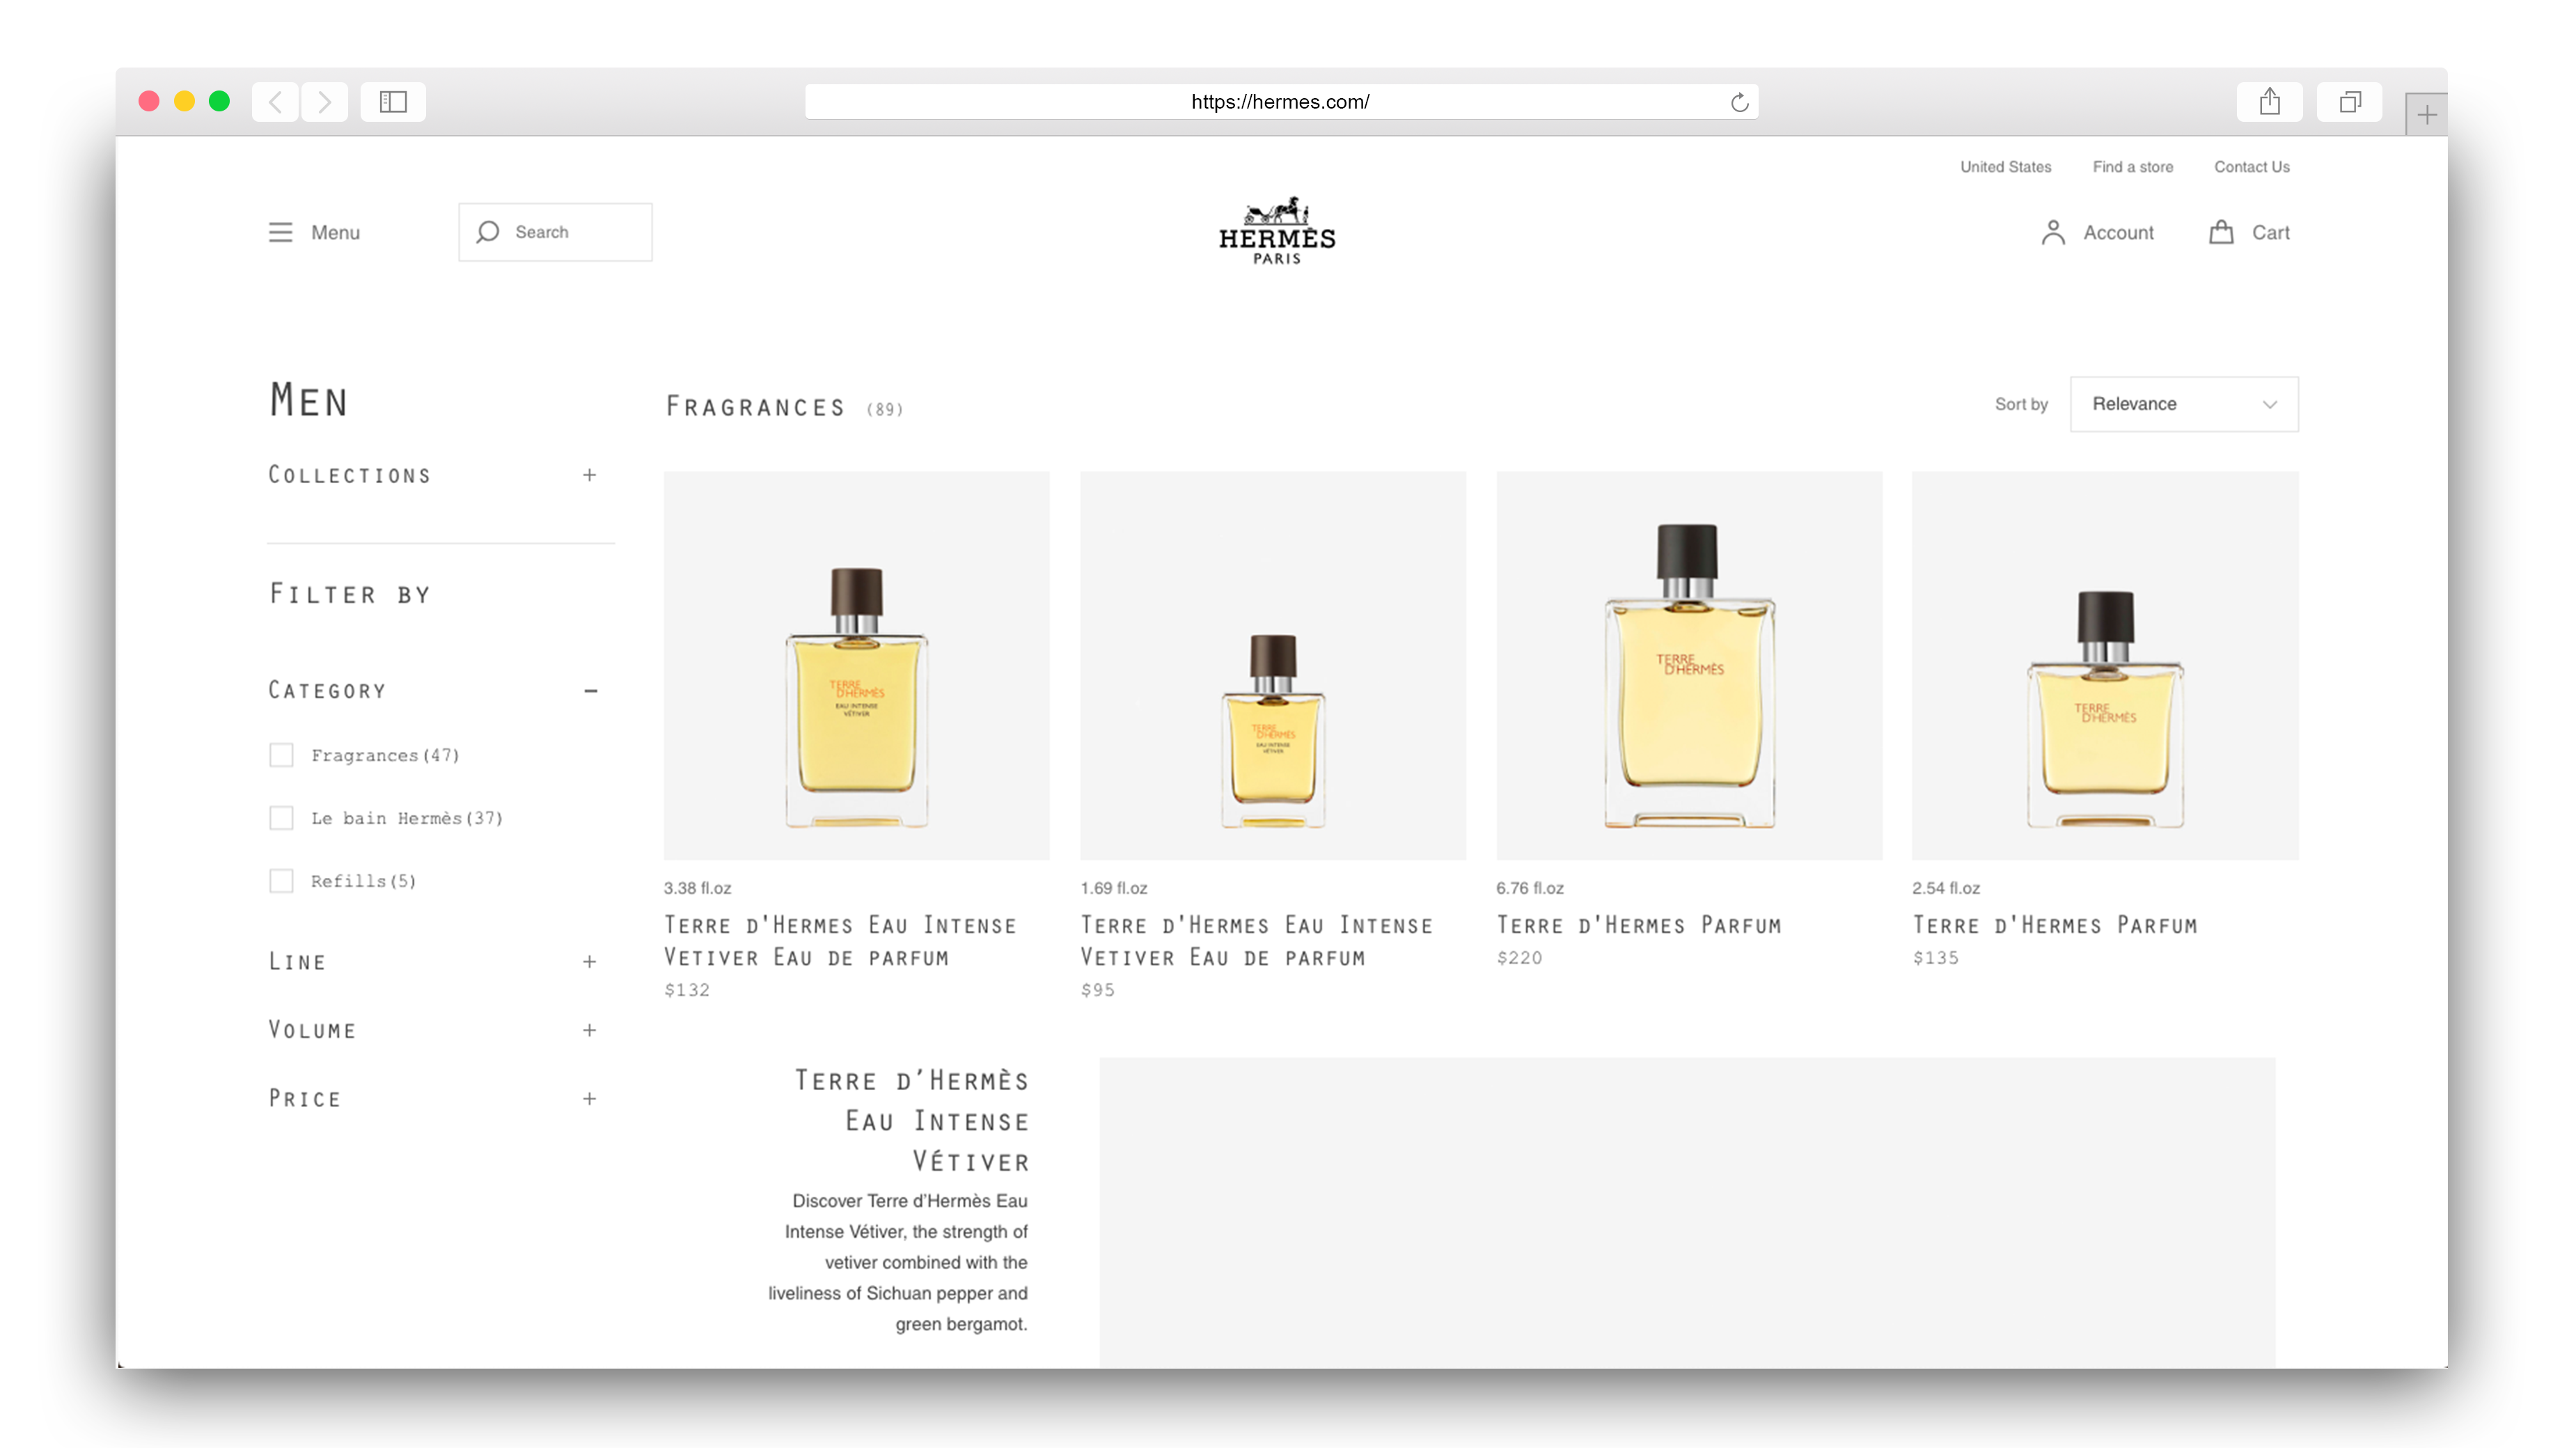Viewport: 2576px width, 1448px height.
Task: Click the $135 Terre d'Hermes Parfum title
Action: [x=2055, y=925]
